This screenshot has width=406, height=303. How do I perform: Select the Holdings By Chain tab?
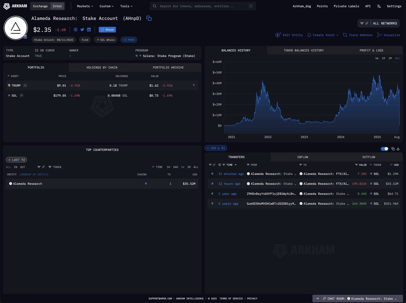click(102, 67)
